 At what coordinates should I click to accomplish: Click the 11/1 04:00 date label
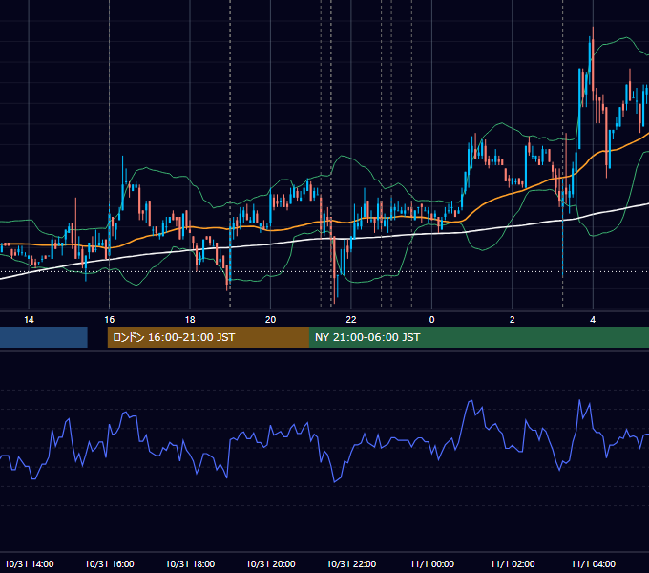[593, 564]
